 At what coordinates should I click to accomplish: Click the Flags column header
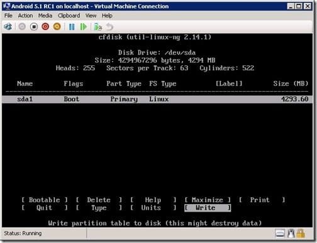tap(74, 84)
